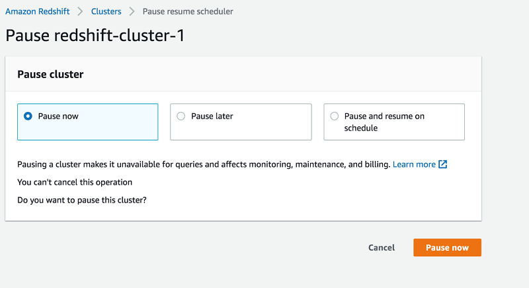Choose the Pause later radio button

pos(181,116)
